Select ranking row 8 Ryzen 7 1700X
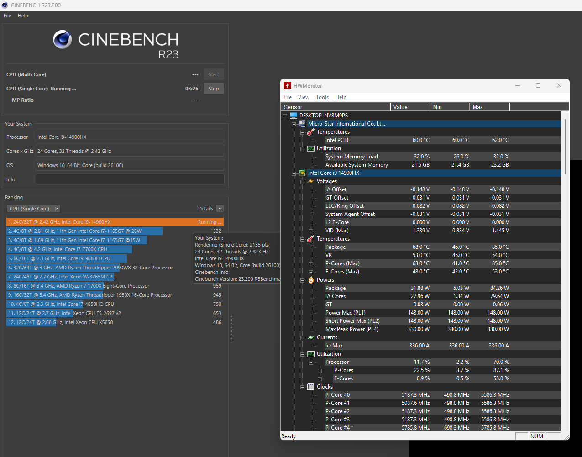This screenshot has width=582, height=457. tap(115, 286)
